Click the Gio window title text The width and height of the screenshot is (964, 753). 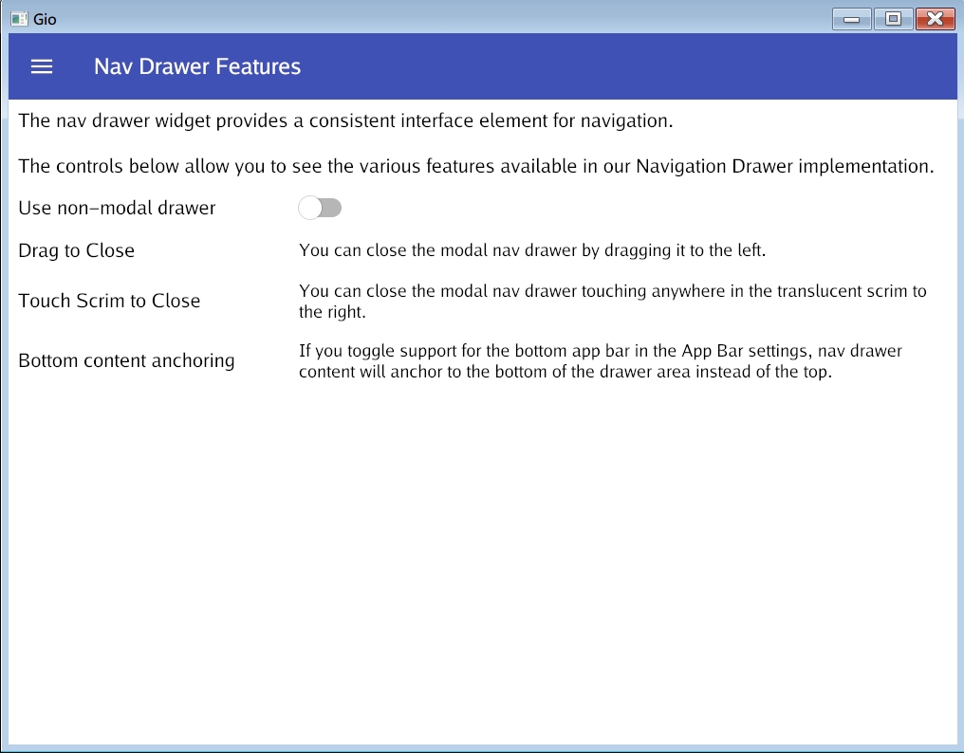[x=45, y=18]
